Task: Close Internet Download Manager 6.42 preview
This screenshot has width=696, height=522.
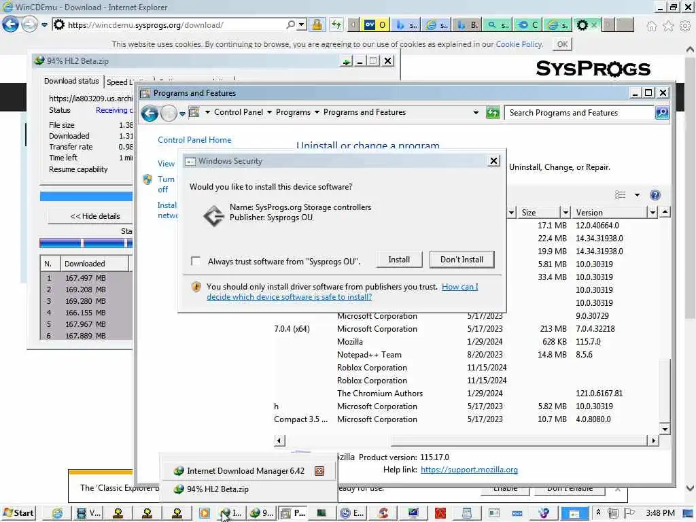Action: pyautogui.click(x=319, y=471)
